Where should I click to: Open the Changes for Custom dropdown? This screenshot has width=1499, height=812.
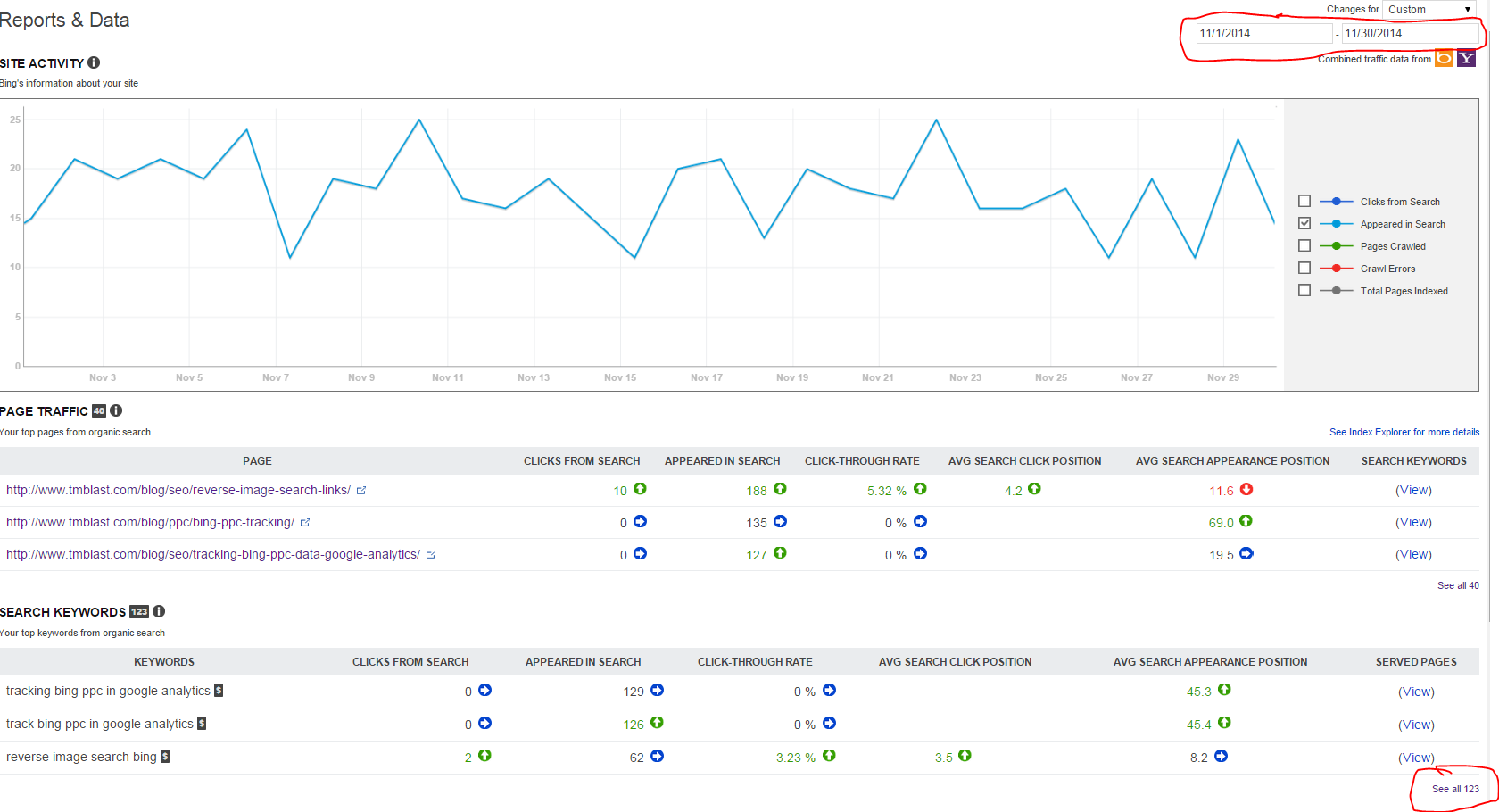pyautogui.click(x=1429, y=9)
